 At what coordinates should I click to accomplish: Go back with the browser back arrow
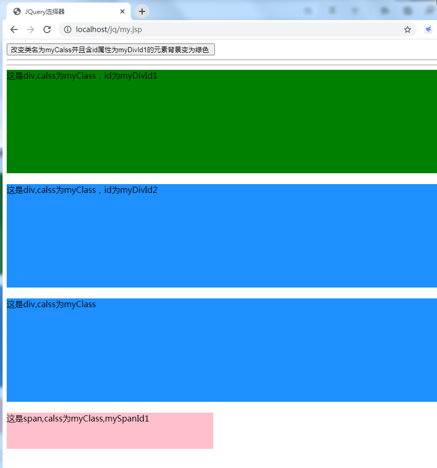pyautogui.click(x=14, y=29)
